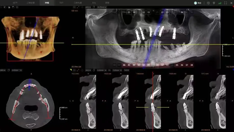Click the crosshair icon above cross-section views

pyautogui.click(x=82, y=70)
